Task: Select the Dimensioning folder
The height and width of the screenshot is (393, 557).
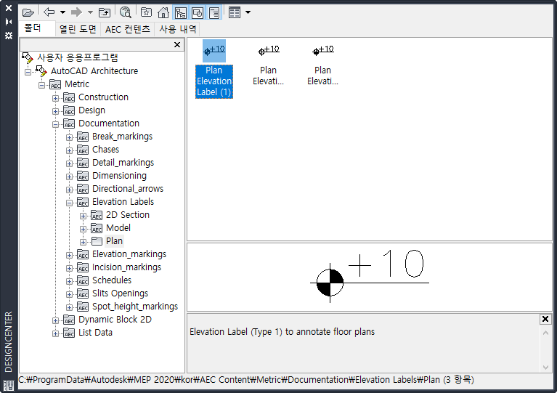Action: click(119, 176)
